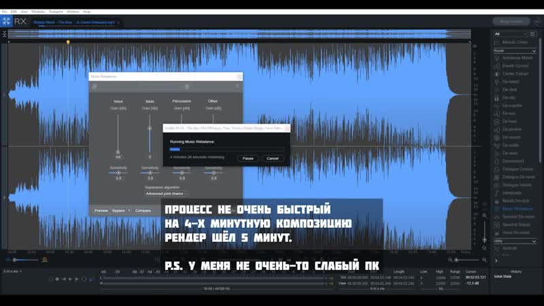The image size is (544, 306).
Task: Select the Ambience Match module
Action: click(517, 58)
